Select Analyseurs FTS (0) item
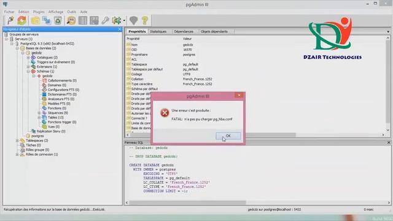The width and height of the screenshot is (393, 221). [61, 99]
